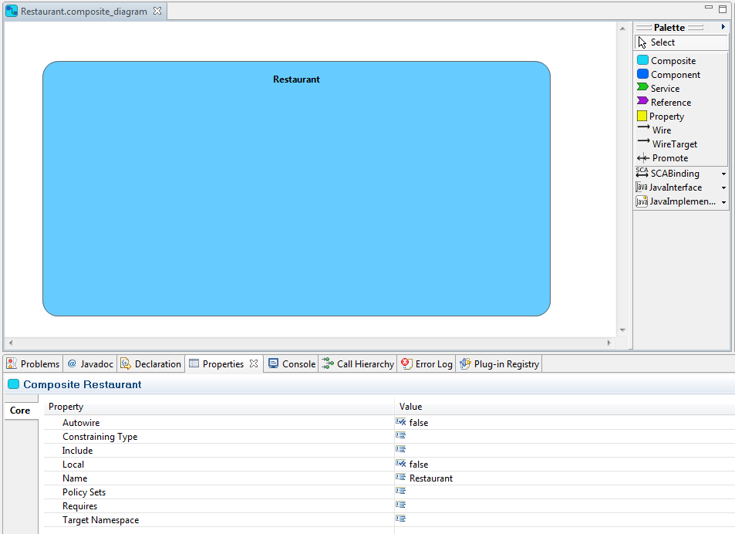
Task: Close the Restaurant.composite_diagram editor tab
Action: tap(157, 11)
